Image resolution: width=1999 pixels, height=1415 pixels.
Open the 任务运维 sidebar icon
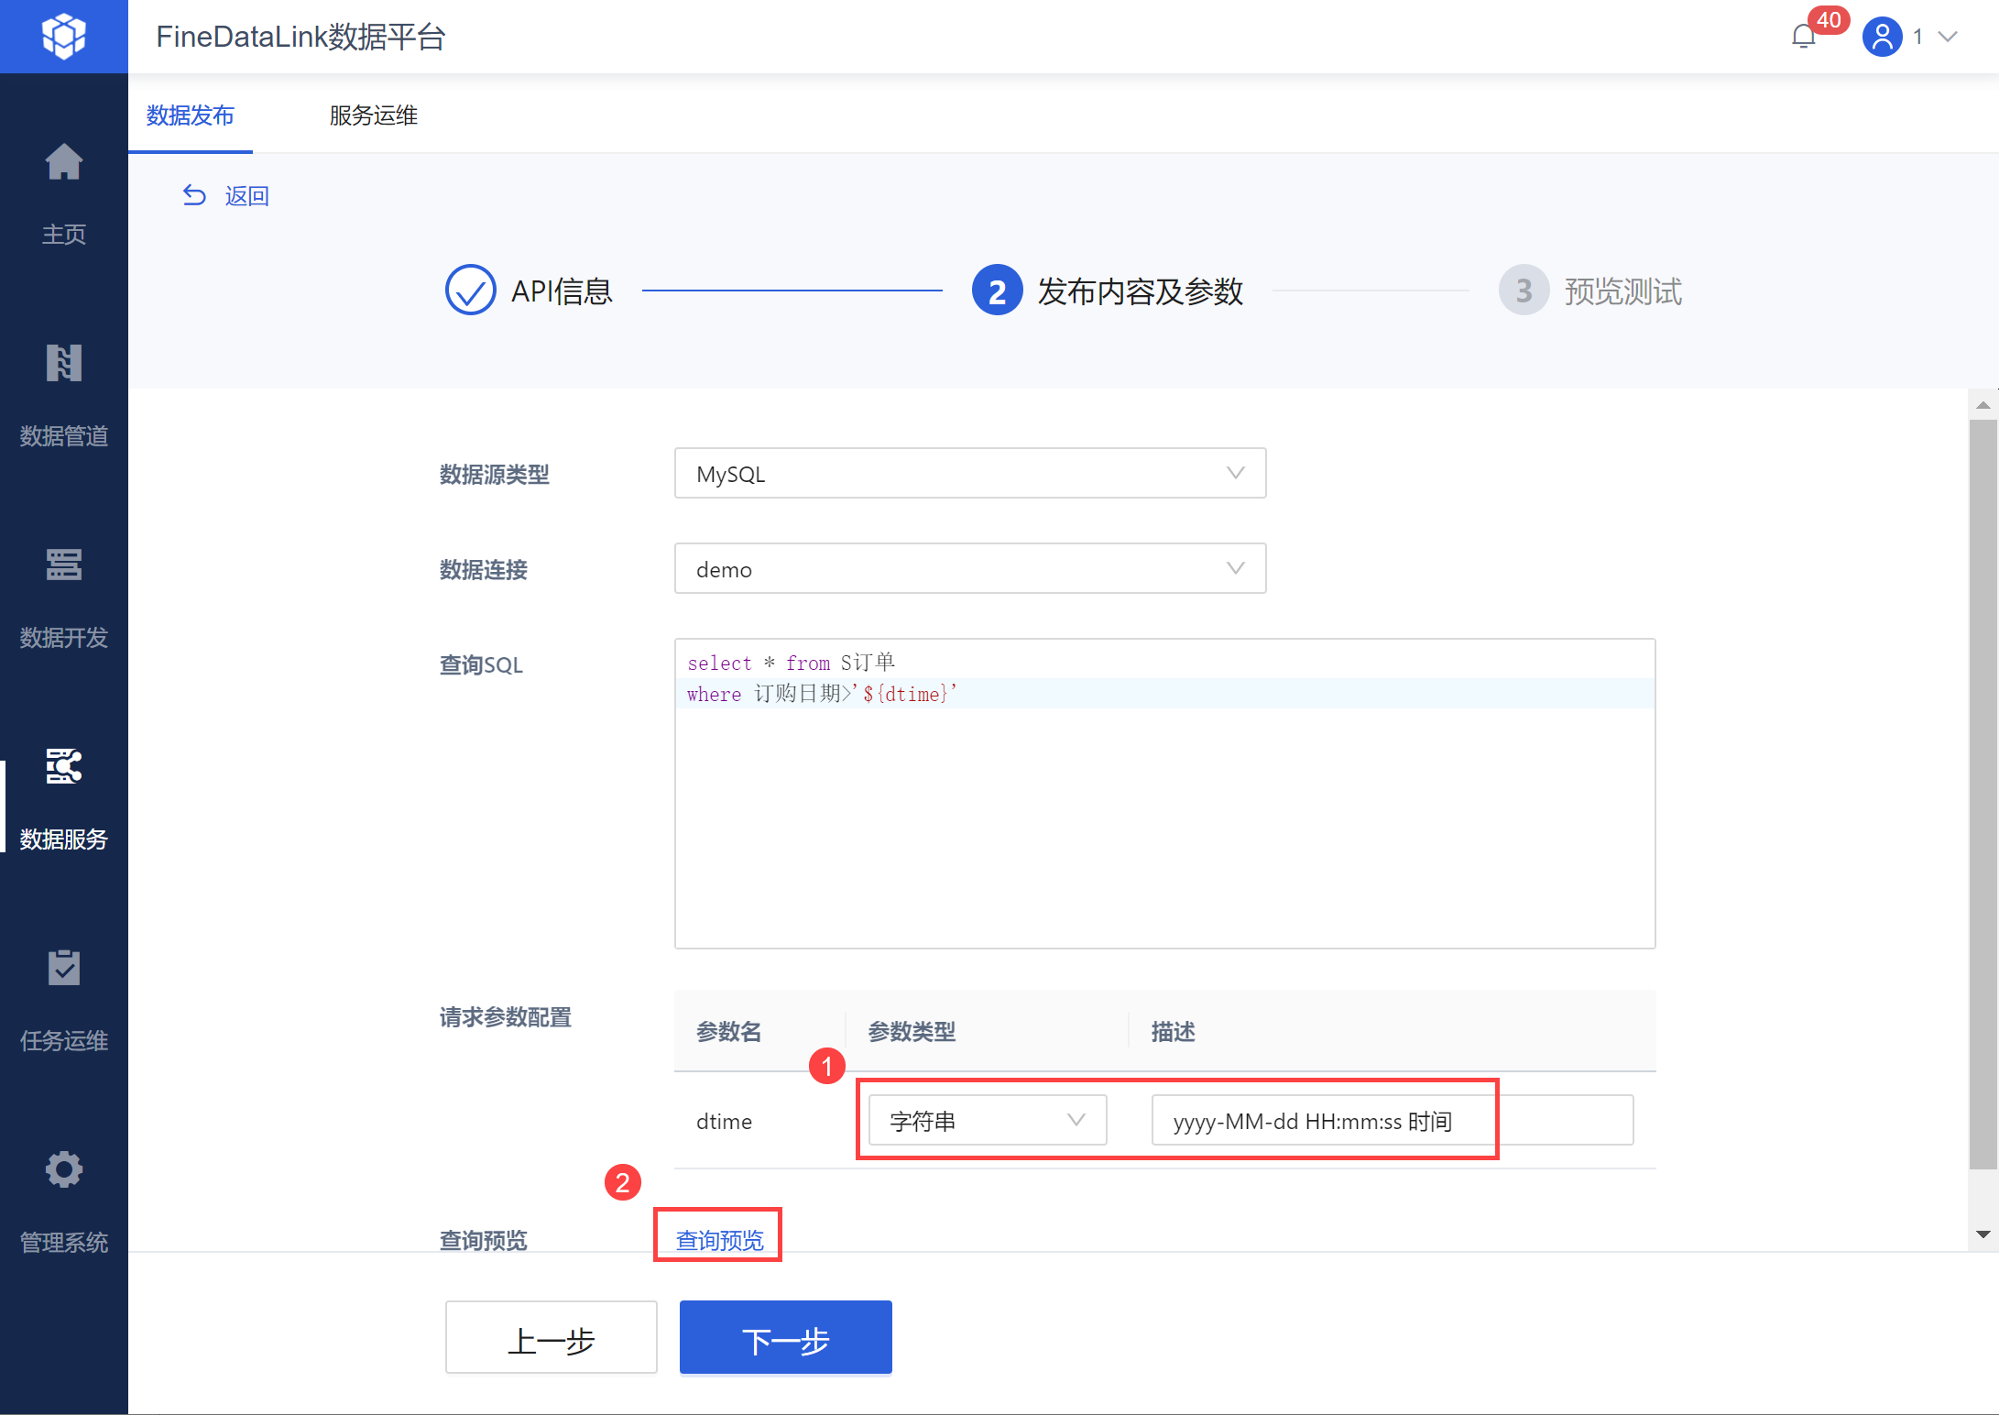(63, 969)
